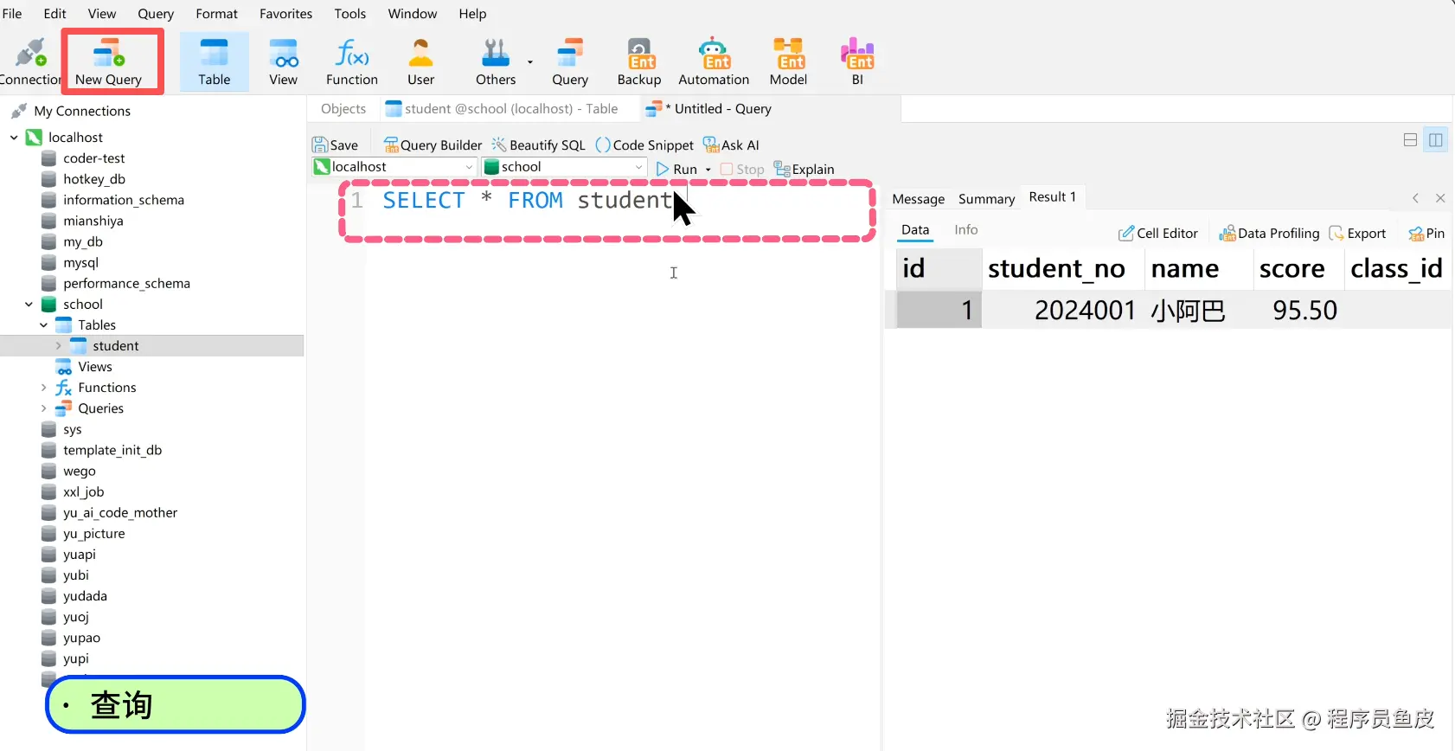Open the Others dropdown arrow
The width and height of the screenshot is (1455, 751).
click(530, 62)
